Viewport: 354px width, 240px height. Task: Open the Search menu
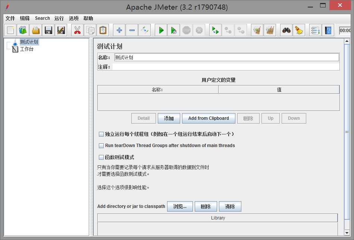point(42,18)
